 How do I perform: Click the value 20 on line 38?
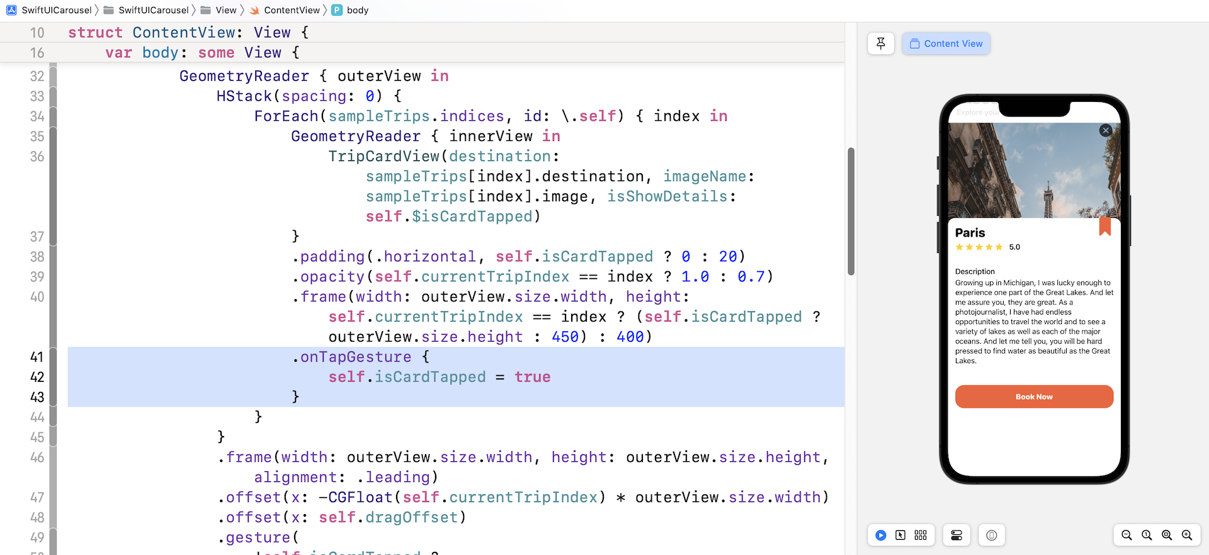728,257
